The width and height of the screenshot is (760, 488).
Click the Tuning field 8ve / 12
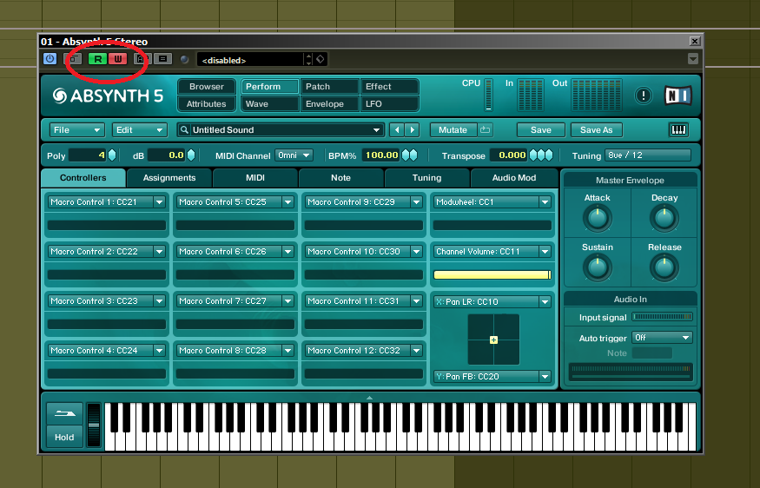pyautogui.click(x=648, y=155)
